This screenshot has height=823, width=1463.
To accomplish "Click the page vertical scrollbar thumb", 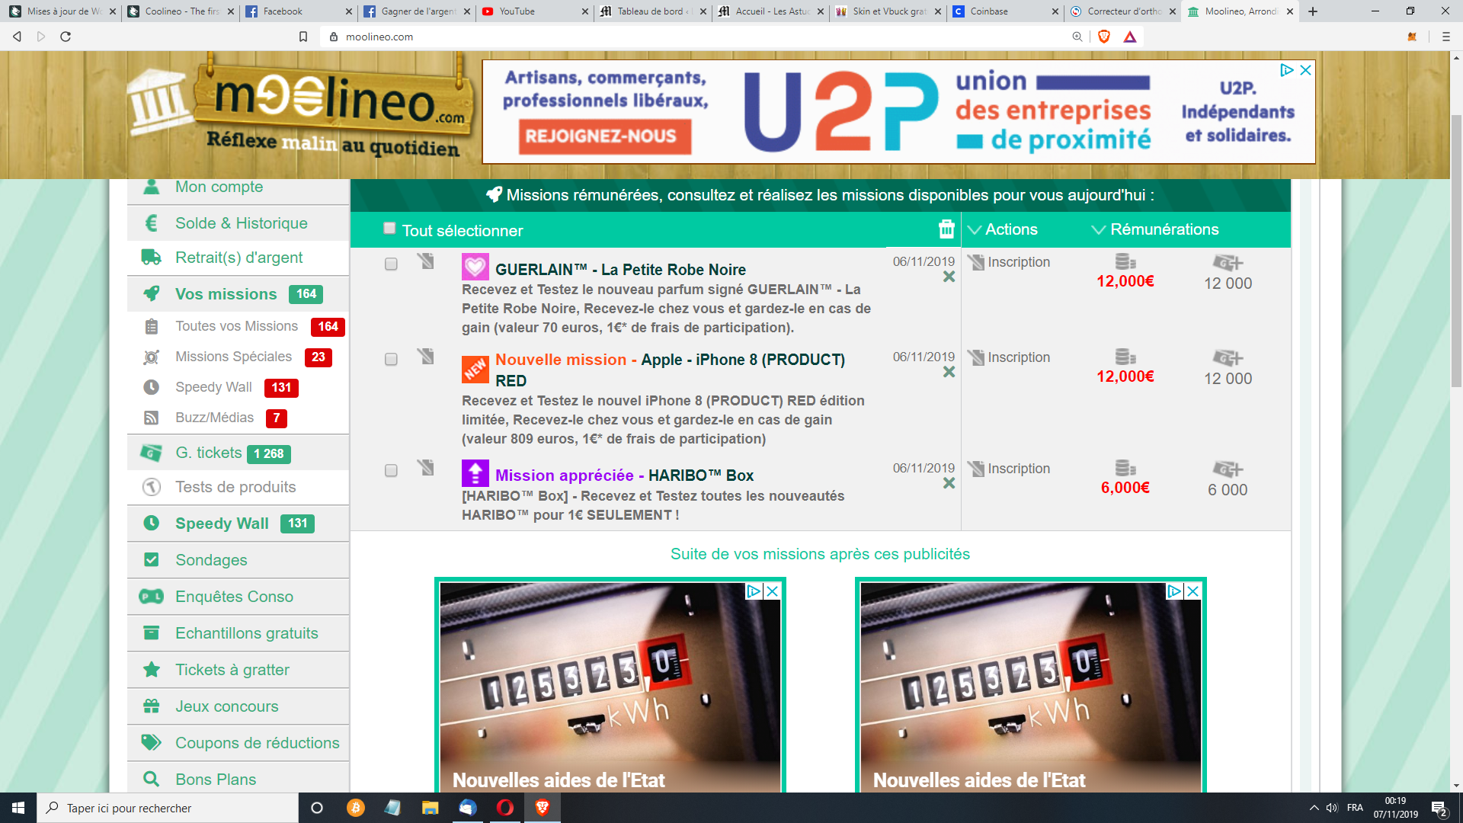I will click(1456, 251).
